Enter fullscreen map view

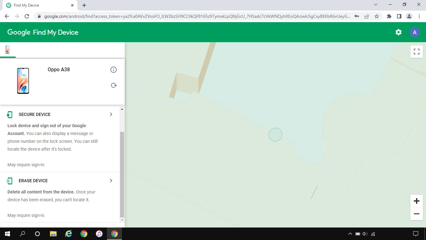pyautogui.click(x=416, y=51)
